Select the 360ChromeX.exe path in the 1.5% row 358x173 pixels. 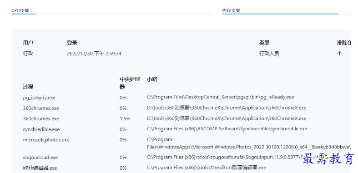(227, 119)
